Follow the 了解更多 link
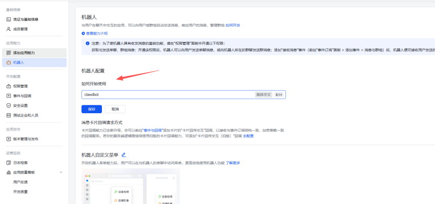 (233, 163)
